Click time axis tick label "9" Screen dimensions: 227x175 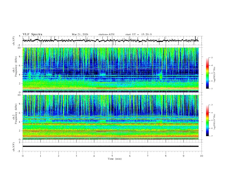tap(183, 156)
